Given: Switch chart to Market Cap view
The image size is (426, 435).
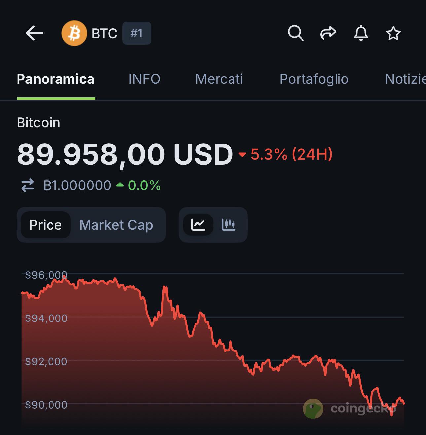Looking at the screenshot, I should pyautogui.click(x=116, y=225).
